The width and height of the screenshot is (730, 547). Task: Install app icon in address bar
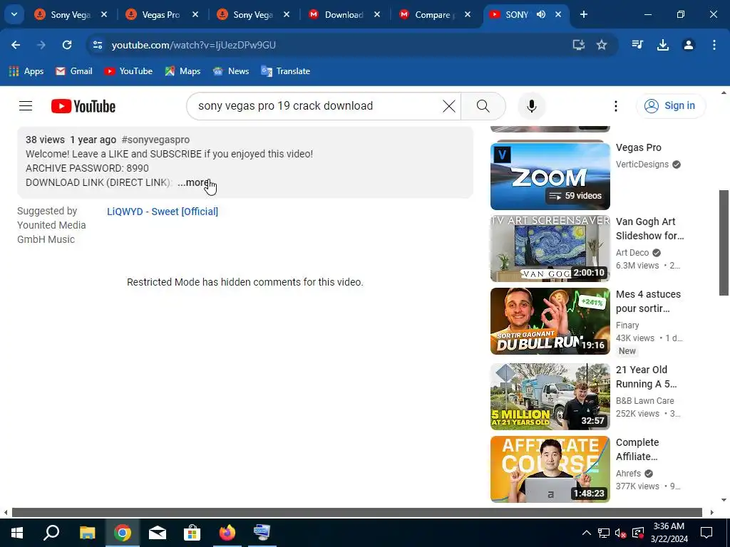pos(578,45)
